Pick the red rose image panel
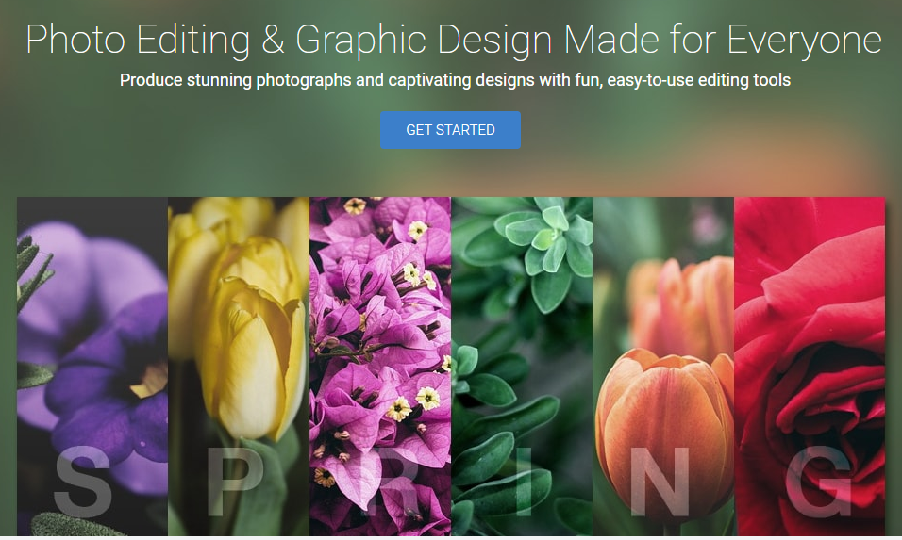 810,367
